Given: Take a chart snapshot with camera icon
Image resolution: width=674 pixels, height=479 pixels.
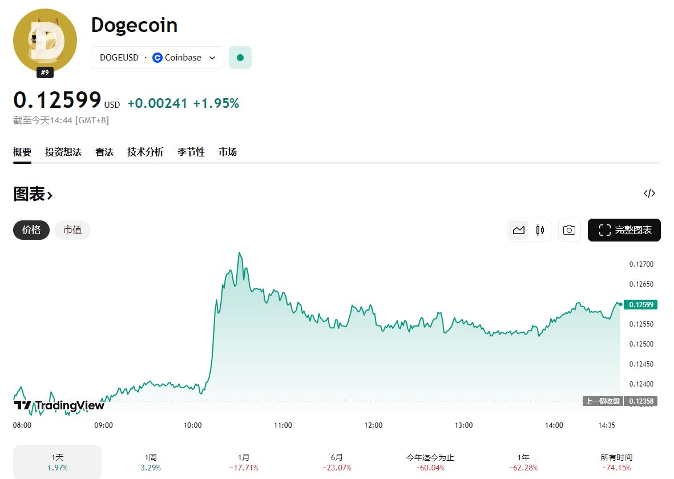Looking at the screenshot, I should click(x=569, y=230).
